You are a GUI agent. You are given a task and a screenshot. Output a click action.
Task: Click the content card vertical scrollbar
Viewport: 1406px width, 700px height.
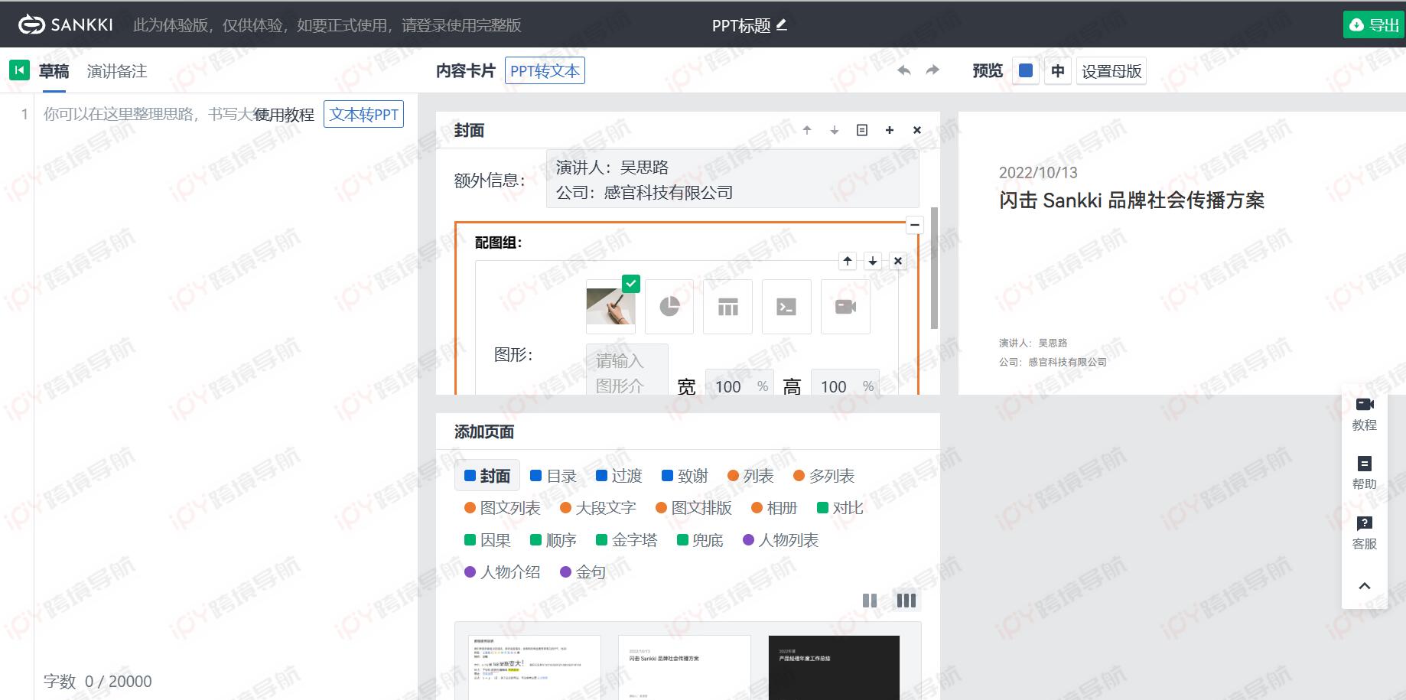point(934,268)
